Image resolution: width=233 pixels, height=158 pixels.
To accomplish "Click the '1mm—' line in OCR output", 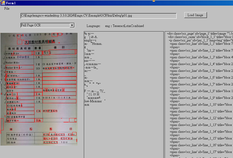I will 89,54.
